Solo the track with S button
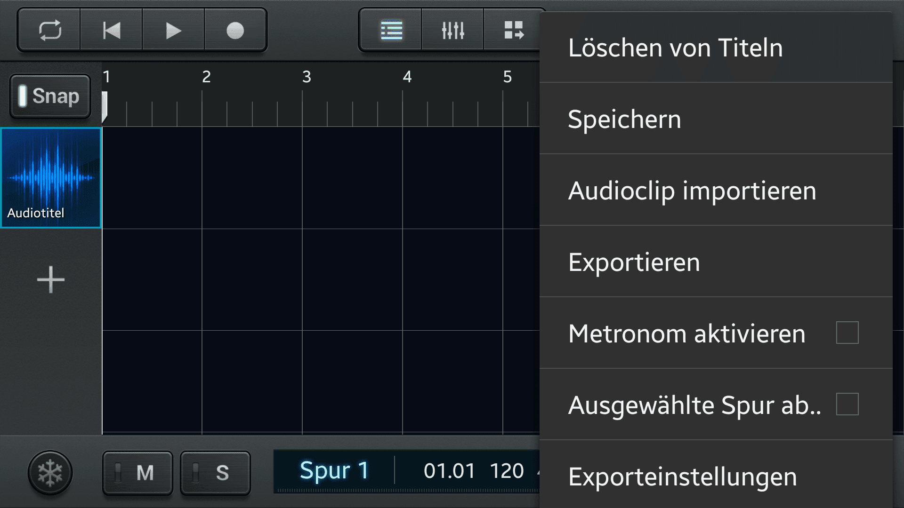 (215, 473)
